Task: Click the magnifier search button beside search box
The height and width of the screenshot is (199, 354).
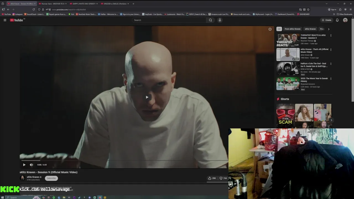Action: (x=210, y=20)
